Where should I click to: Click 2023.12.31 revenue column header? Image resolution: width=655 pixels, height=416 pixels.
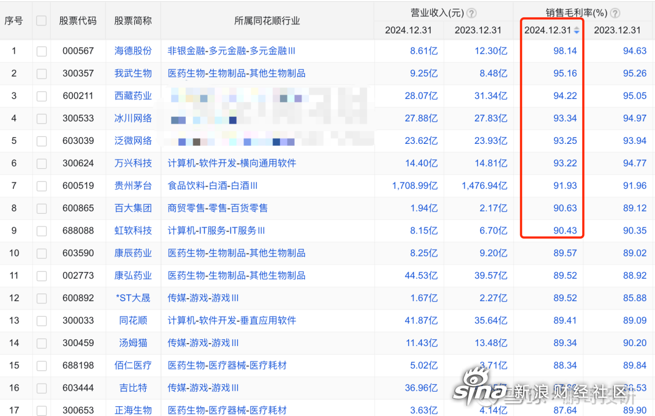click(478, 30)
